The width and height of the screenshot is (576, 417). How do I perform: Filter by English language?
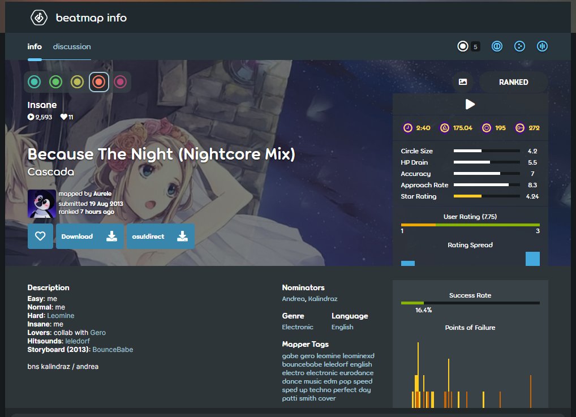click(x=342, y=327)
